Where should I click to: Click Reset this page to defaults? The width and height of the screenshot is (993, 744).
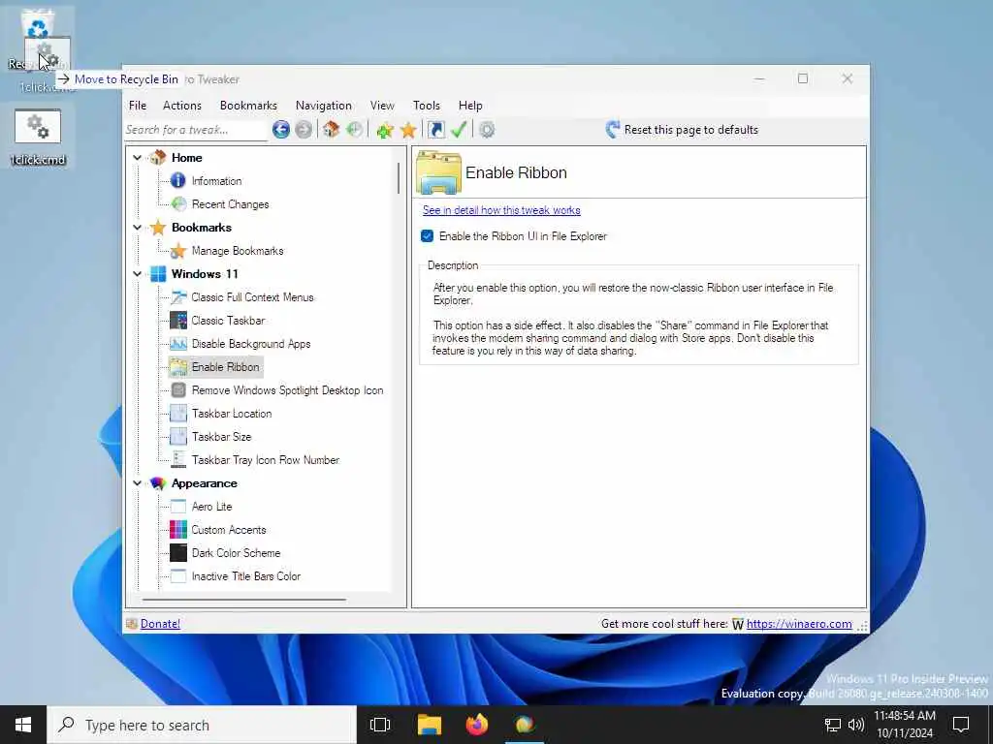[682, 130]
